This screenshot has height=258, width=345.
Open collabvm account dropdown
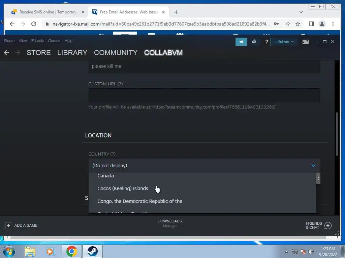(x=284, y=42)
